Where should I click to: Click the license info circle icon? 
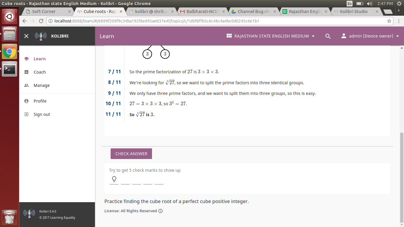coord(160,211)
